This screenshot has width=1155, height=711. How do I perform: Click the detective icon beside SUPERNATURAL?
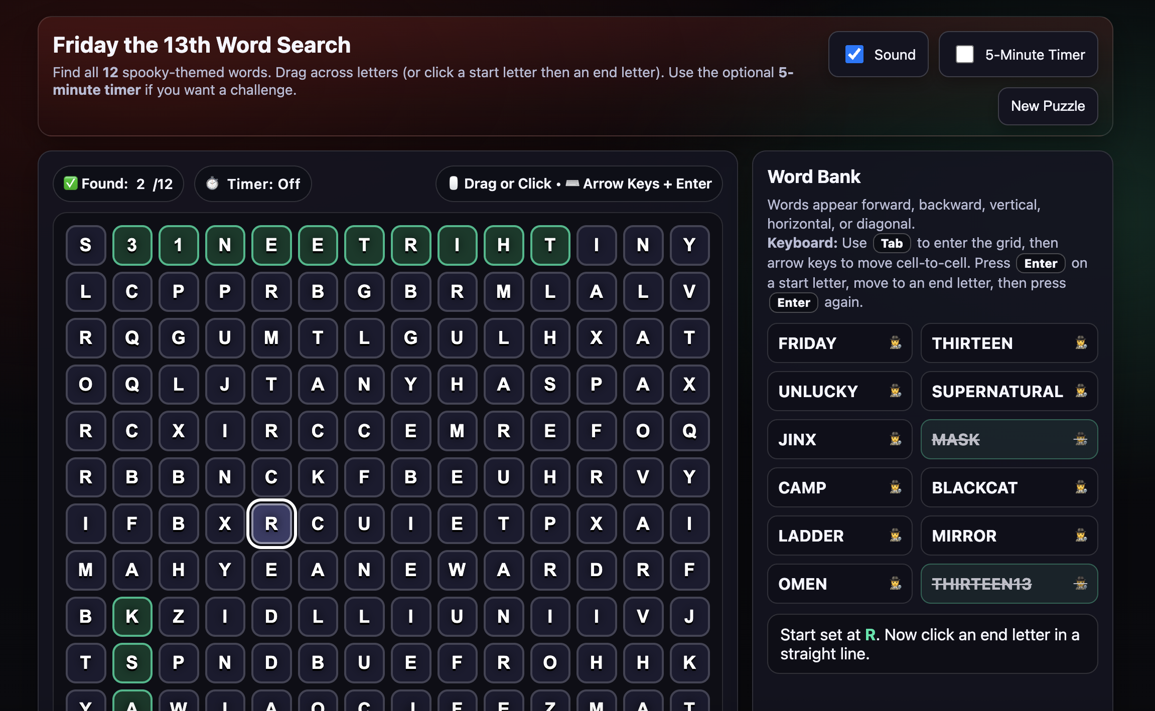pyautogui.click(x=1081, y=391)
